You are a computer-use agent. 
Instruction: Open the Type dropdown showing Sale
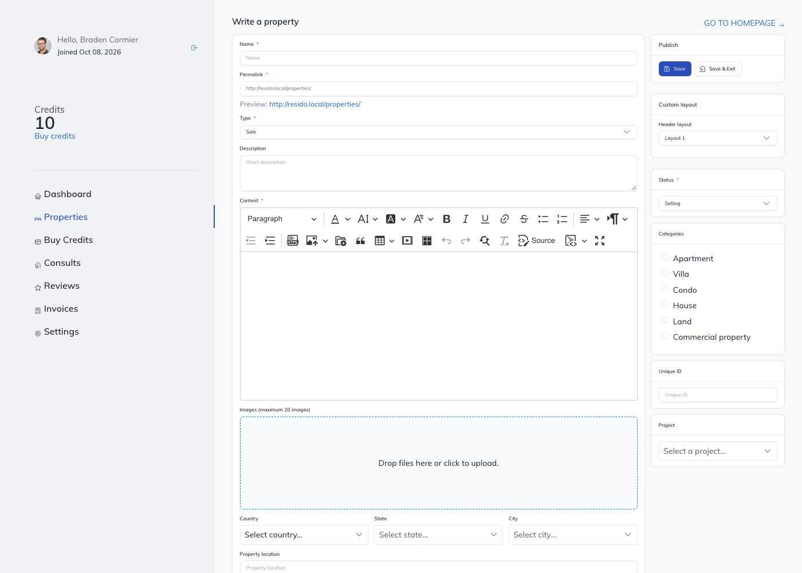tap(438, 132)
